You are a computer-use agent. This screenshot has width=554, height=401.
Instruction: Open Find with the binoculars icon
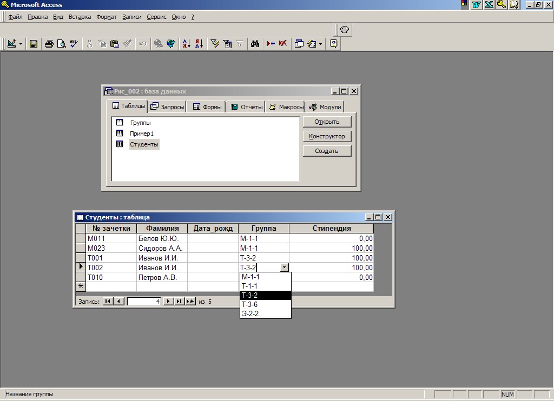point(255,44)
